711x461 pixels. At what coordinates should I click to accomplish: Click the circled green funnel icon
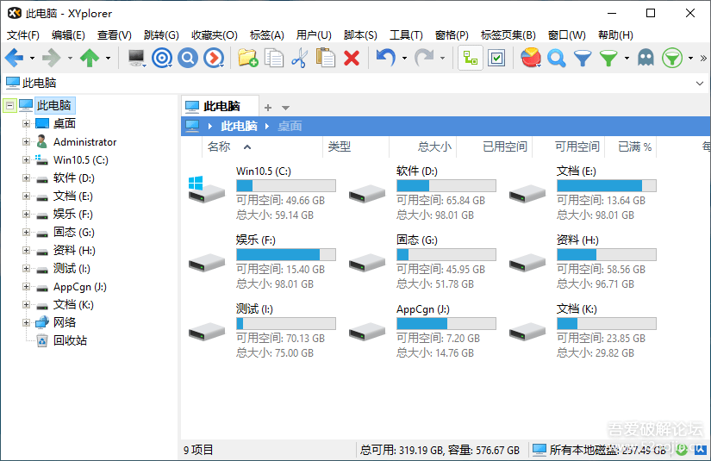click(672, 58)
